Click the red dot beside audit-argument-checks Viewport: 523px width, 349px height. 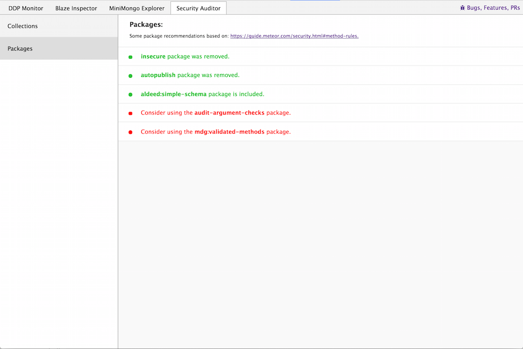[x=130, y=113]
